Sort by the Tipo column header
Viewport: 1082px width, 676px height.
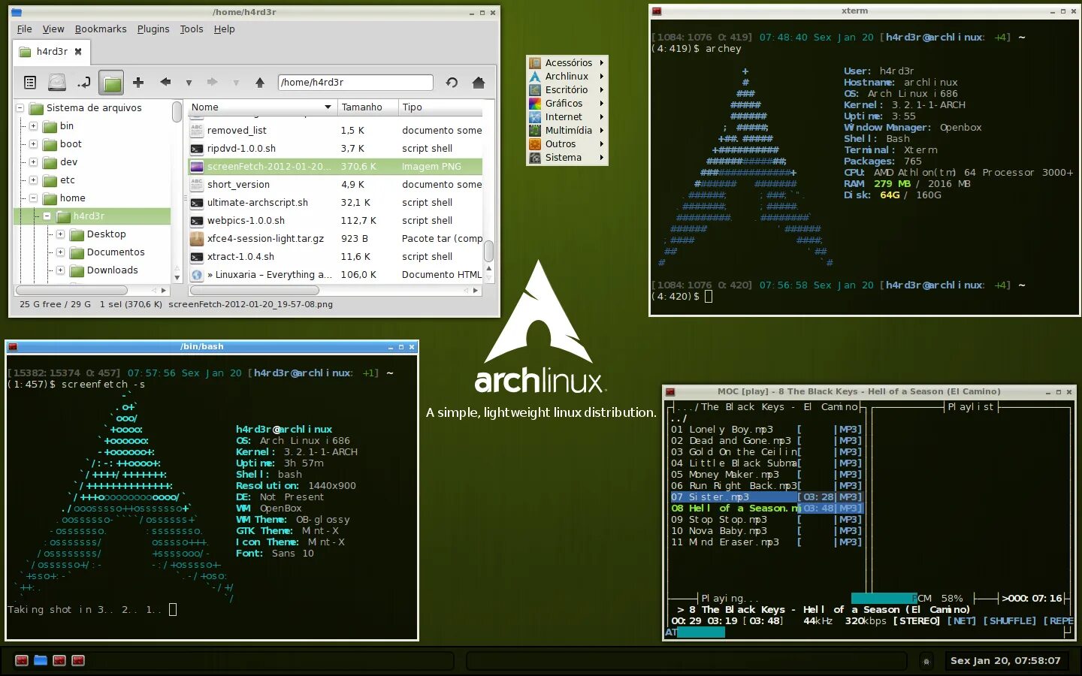[x=440, y=107]
